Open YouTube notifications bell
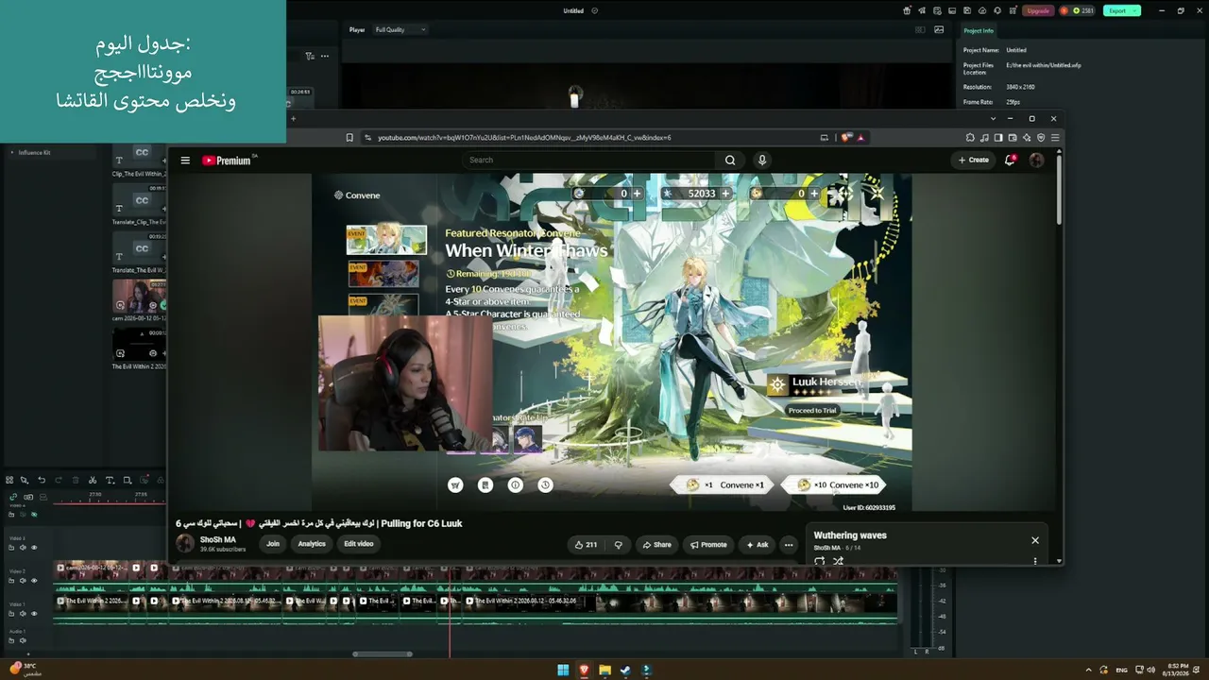The image size is (1209, 680). coord(1010,161)
